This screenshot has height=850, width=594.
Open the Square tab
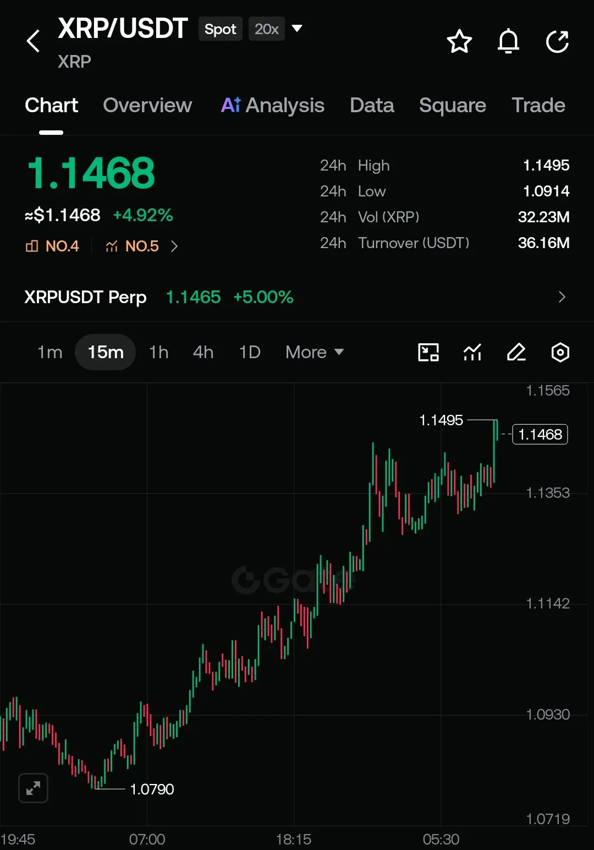click(453, 105)
